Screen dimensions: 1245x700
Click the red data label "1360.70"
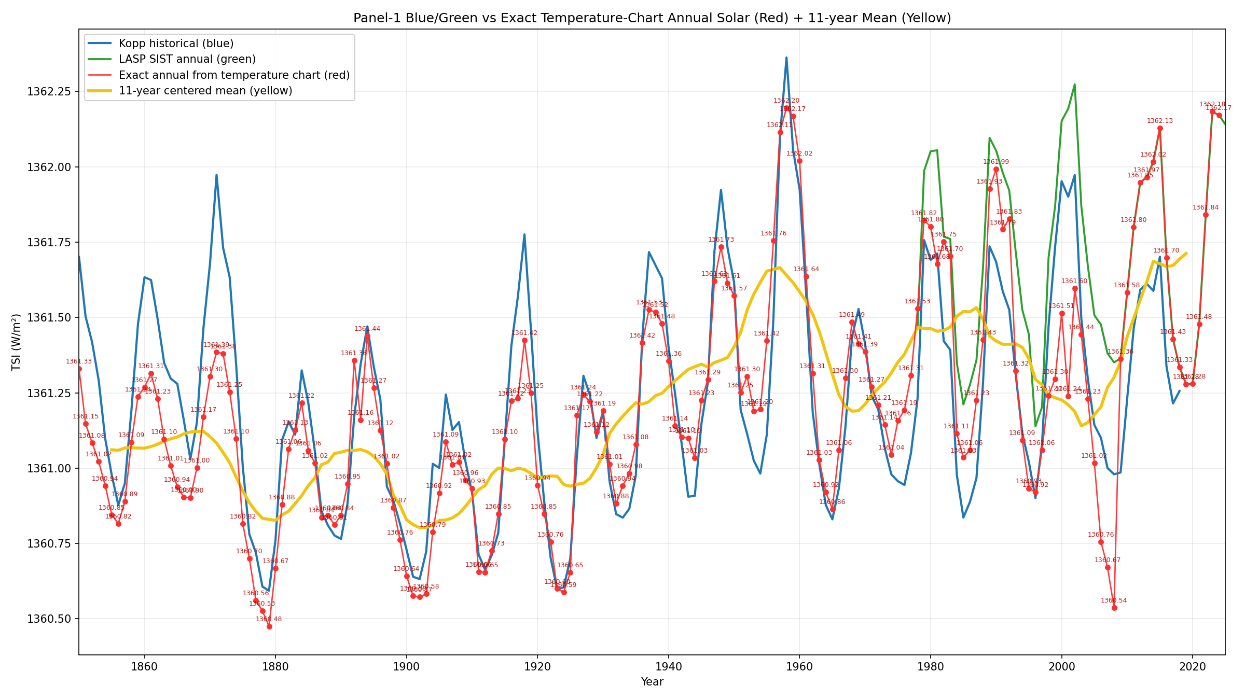pos(249,551)
